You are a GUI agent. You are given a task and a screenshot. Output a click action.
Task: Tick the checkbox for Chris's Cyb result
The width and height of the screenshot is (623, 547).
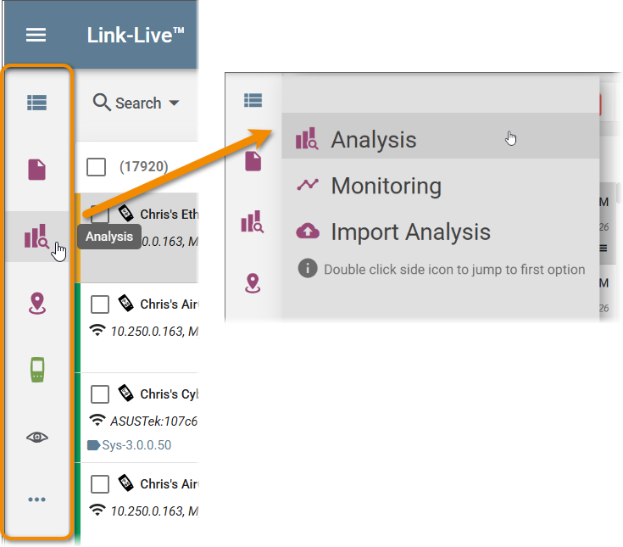pyautogui.click(x=100, y=394)
